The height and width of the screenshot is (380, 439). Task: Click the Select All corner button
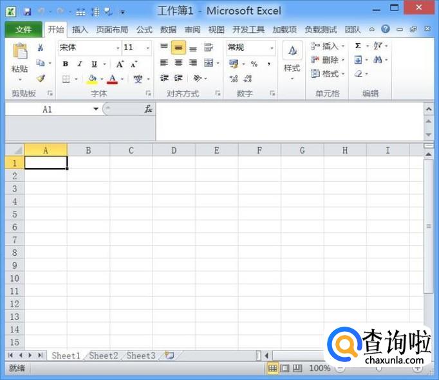(x=15, y=150)
